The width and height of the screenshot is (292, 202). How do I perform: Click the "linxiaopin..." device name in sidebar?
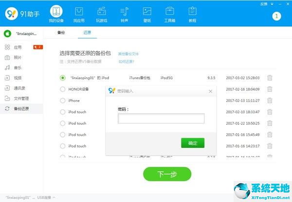(x=26, y=34)
